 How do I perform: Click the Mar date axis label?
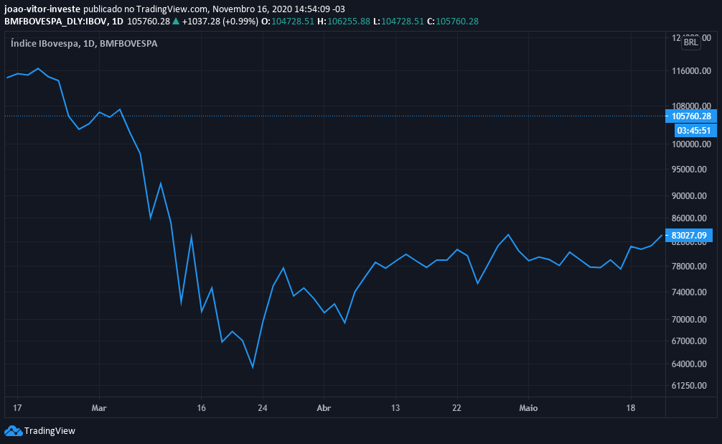tap(99, 408)
